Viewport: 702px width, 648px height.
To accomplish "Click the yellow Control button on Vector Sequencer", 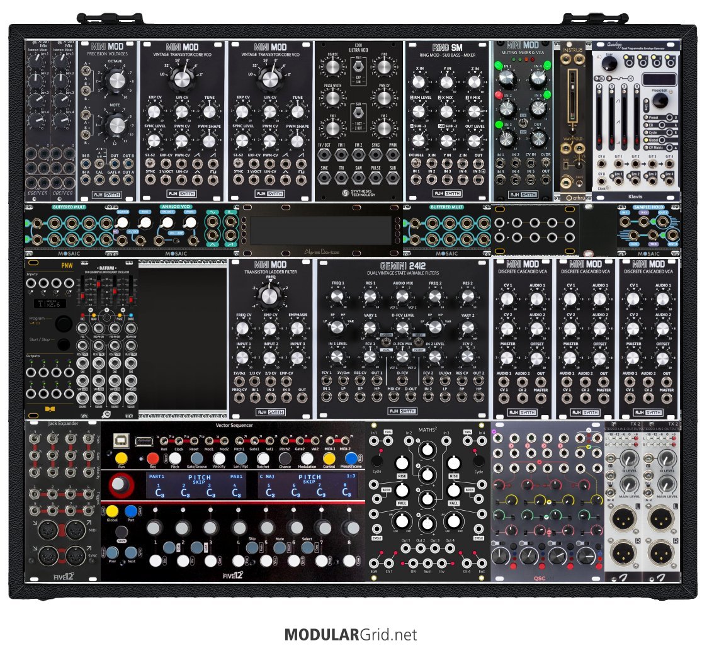I will [x=329, y=458].
